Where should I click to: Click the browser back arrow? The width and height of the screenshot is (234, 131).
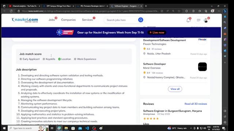click(x=5, y=11)
